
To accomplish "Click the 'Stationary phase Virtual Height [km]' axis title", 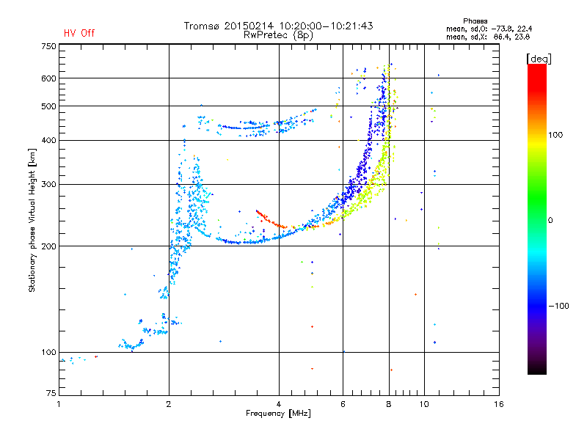I will pyautogui.click(x=32, y=220).
